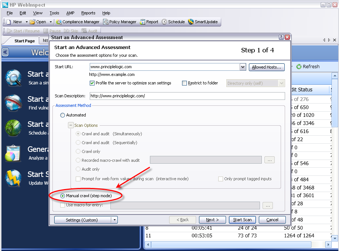
Task: Collapse the Welcome panel with double-arrow icon
Action: point(6,52)
